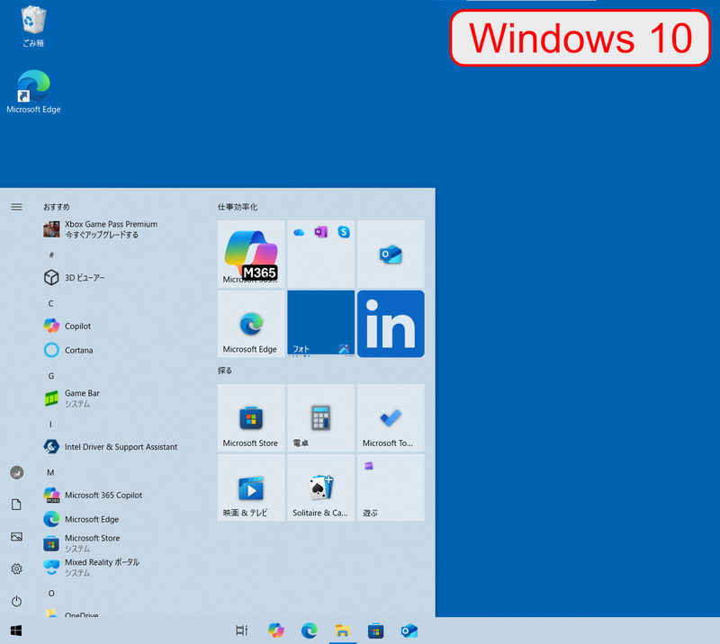Open the Microsoft 365 Copilot tile
The height and width of the screenshot is (644, 720).
tap(251, 254)
